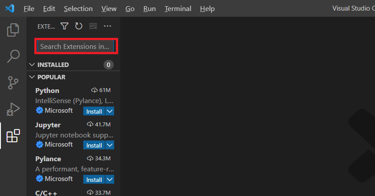Click 'A performant, feature-r...' description
This screenshot has width=375, height=196.
[74, 169]
